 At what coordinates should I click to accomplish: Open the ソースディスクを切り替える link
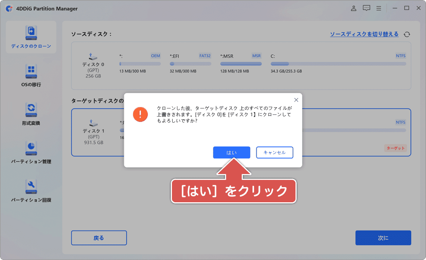coord(364,34)
